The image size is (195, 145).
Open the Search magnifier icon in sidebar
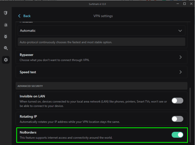(6, 48)
